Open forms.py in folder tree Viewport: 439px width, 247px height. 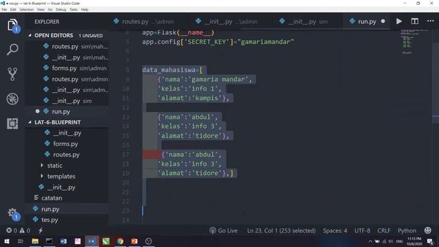(67, 144)
